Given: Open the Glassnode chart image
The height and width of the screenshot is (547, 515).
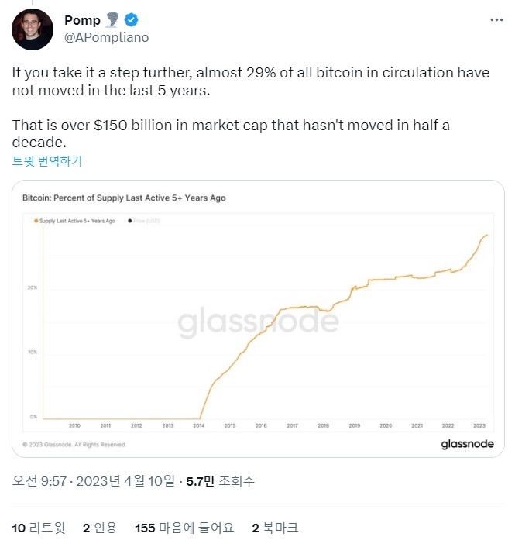Looking at the screenshot, I should (x=258, y=318).
